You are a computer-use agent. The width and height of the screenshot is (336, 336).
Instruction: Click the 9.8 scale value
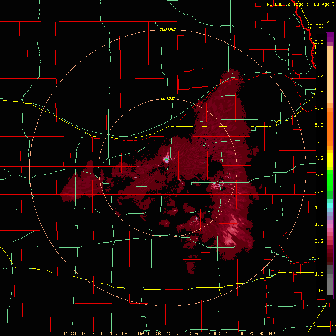[319, 42]
